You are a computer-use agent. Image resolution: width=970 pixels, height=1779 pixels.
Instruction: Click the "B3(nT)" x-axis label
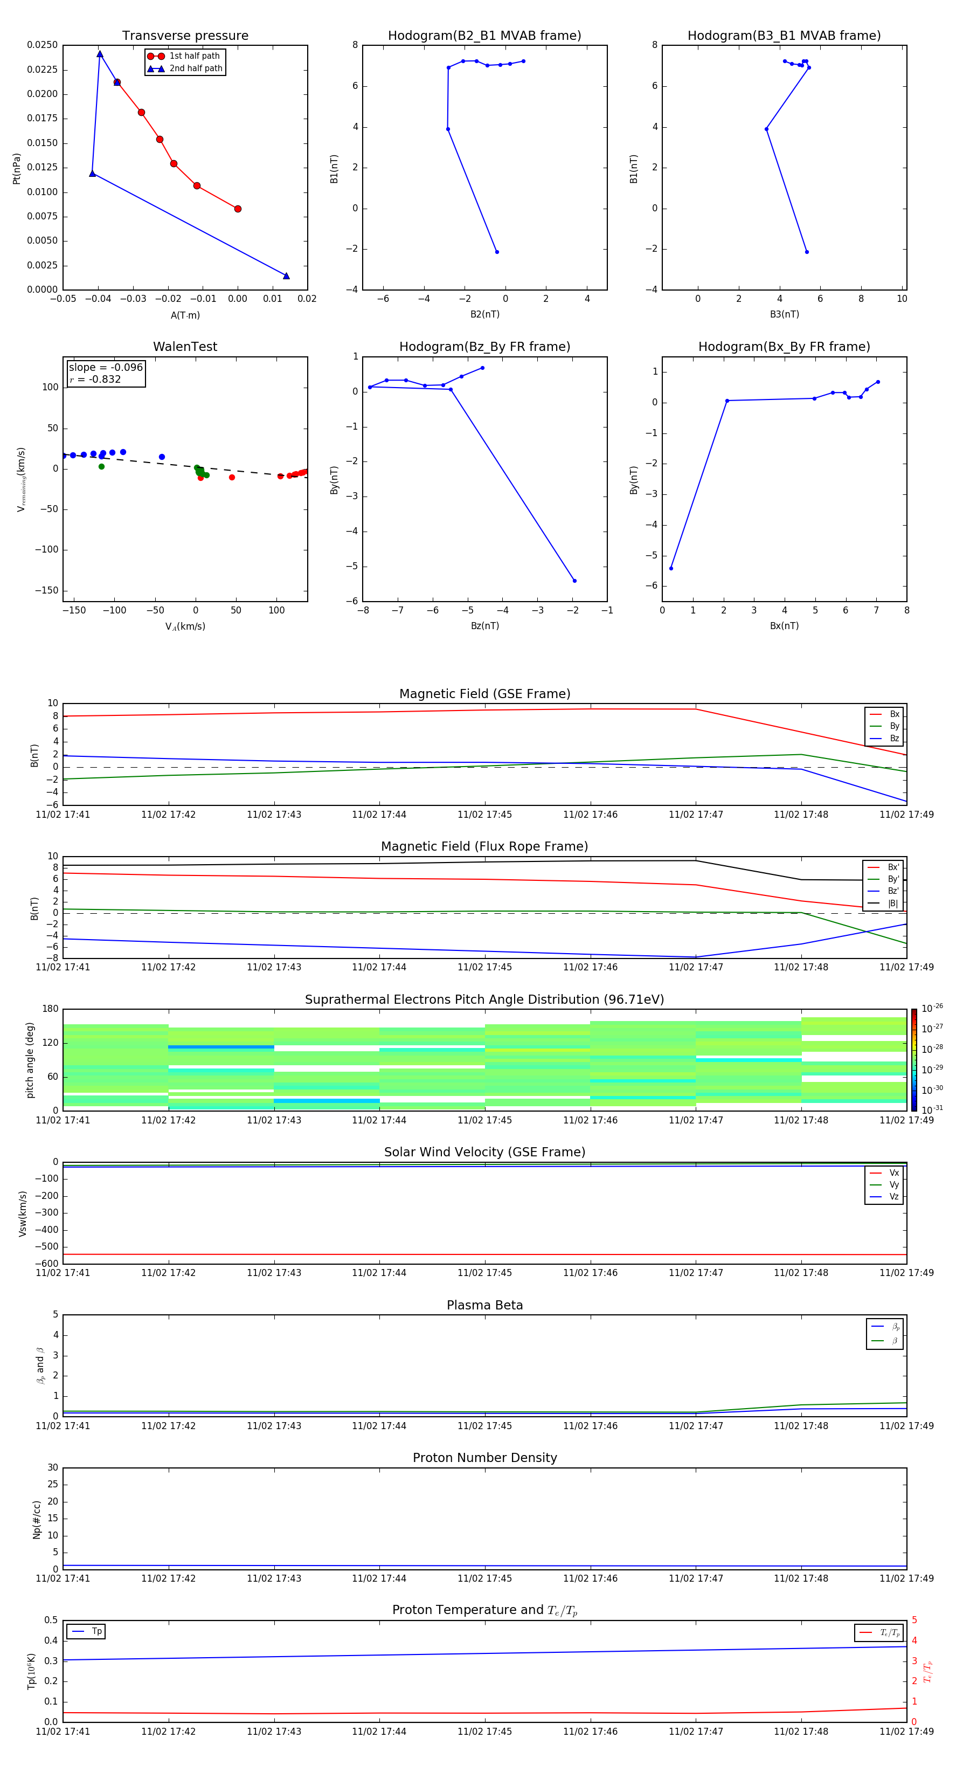pyautogui.click(x=784, y=314)
